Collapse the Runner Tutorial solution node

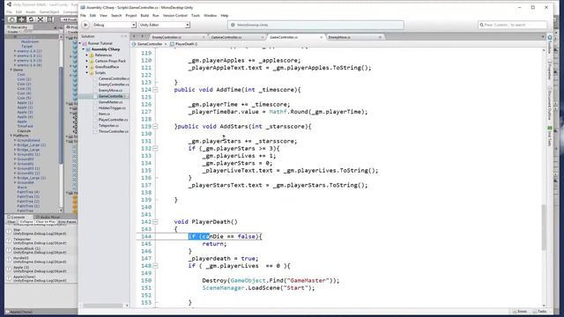pos(80,43)
